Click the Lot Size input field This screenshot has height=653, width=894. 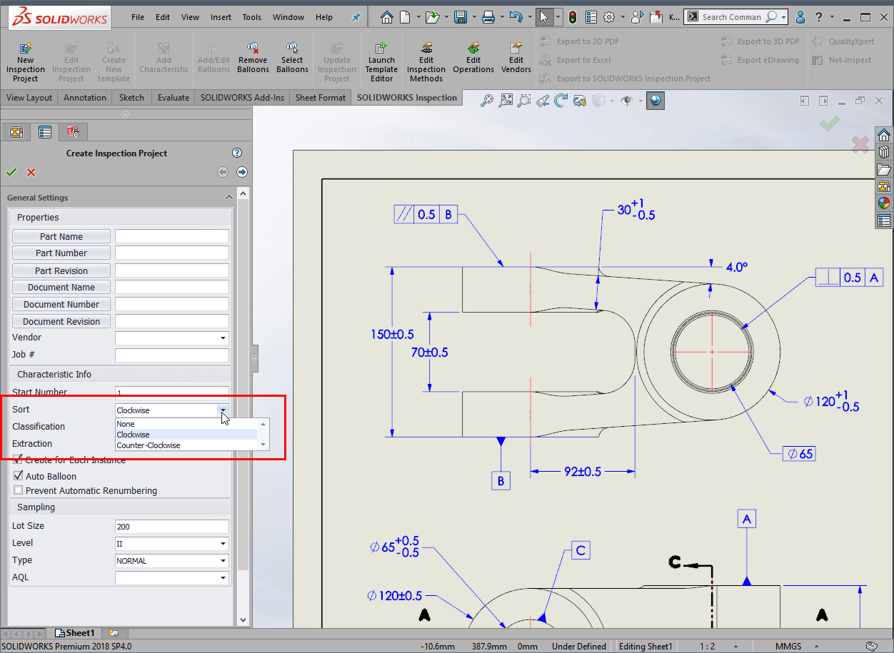(171, 527)
